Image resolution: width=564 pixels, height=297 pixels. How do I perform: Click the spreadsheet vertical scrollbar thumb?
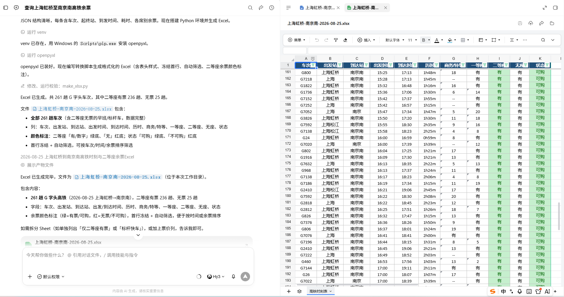point(559,216)
